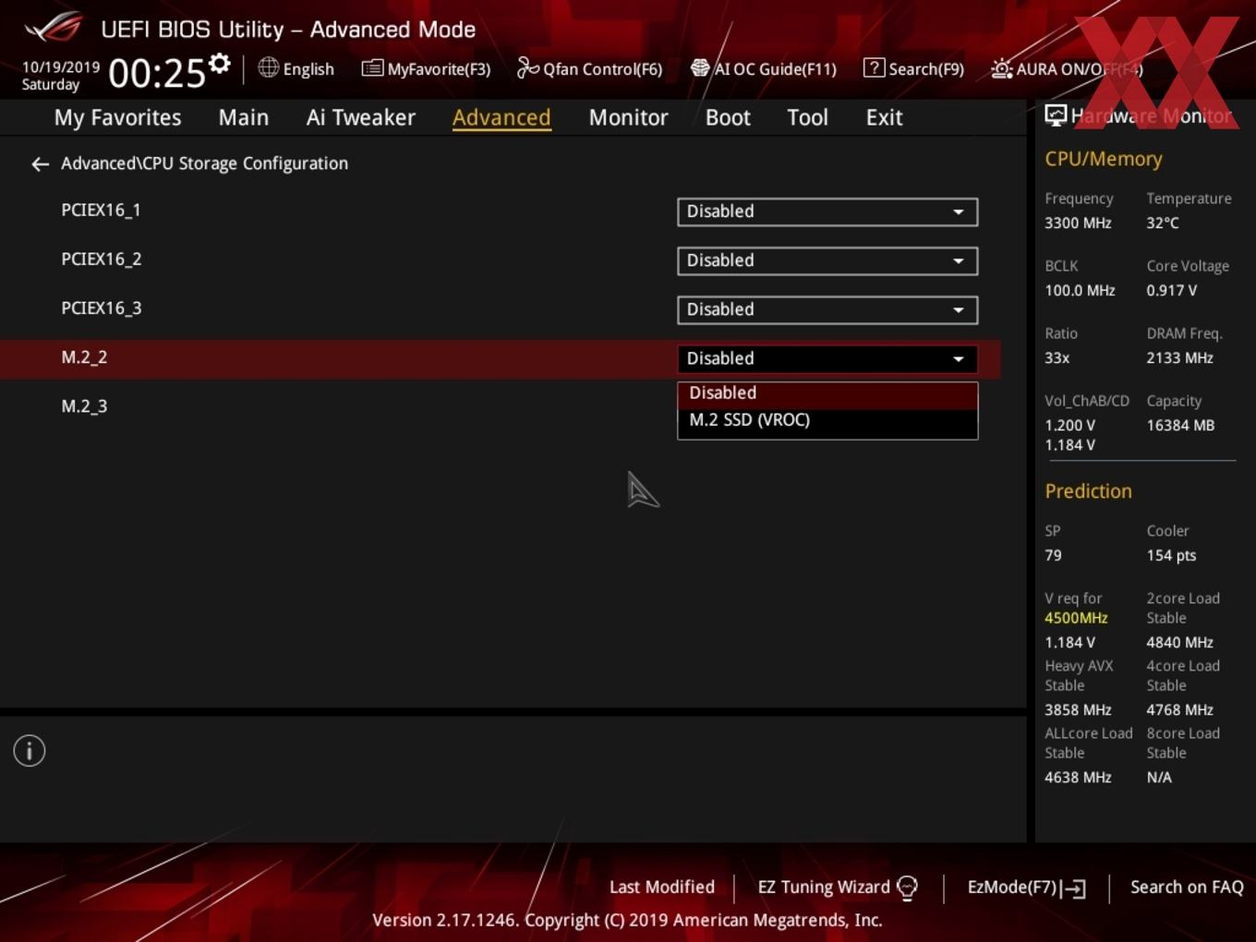Open the My Favorites tab
Viewport: 1256px width, 942px height.
117,117
